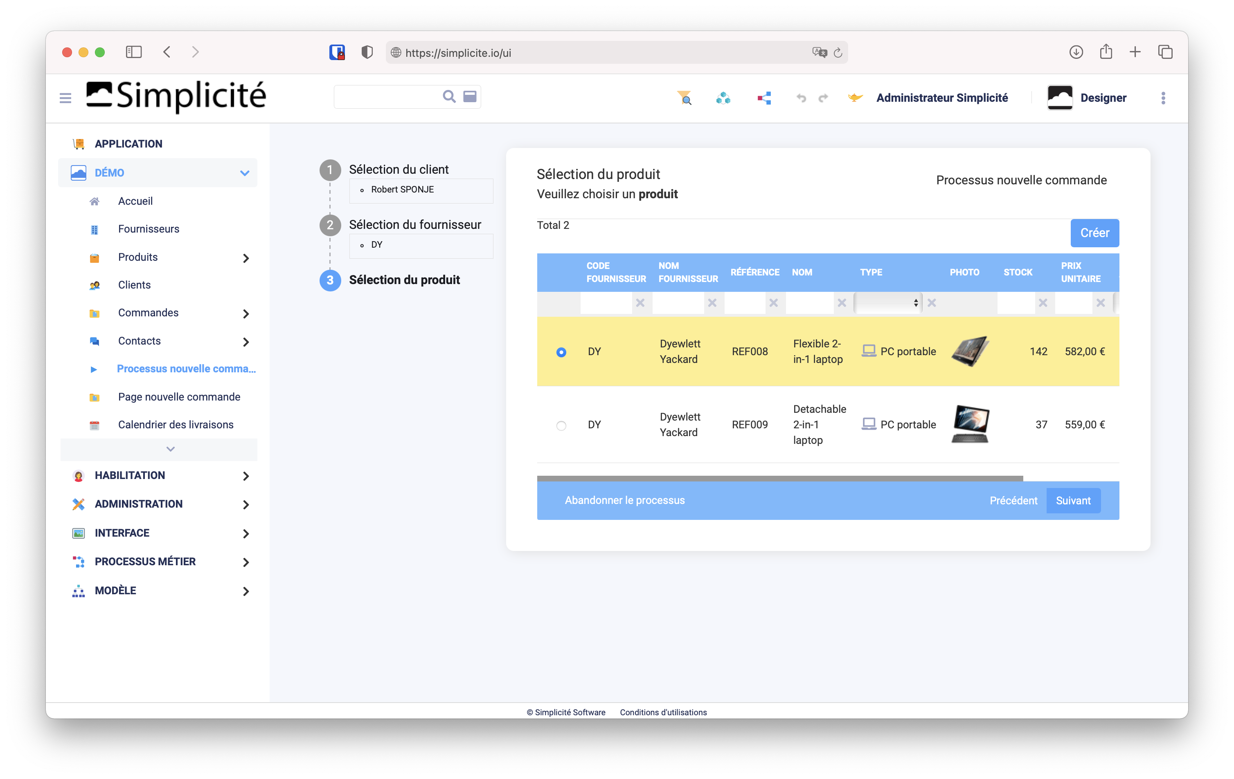Clear the Référence filter
This screenshot has height=779, width=1234.
[x=773, y=303]
